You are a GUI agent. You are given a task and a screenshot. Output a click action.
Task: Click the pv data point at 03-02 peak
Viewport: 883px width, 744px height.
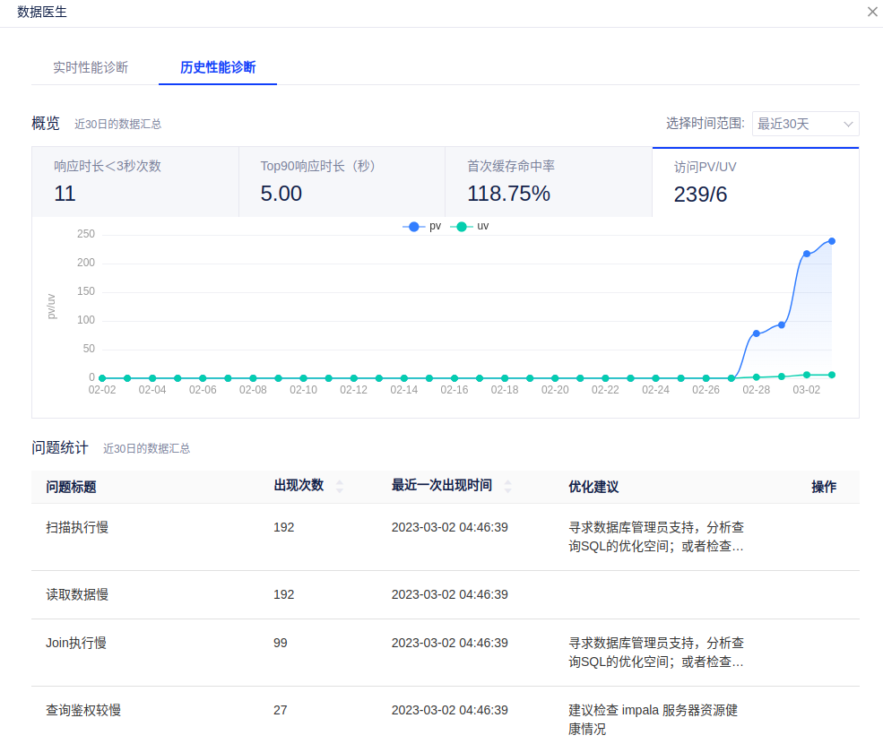click(x=832, y=241)
